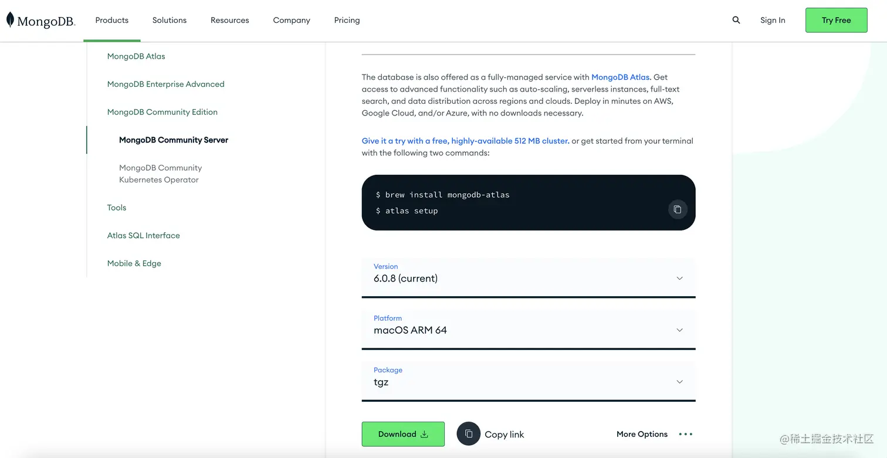Open Atlas SQL Interface in sidebar
Screen dimensions: 887x458
(144, 235)
